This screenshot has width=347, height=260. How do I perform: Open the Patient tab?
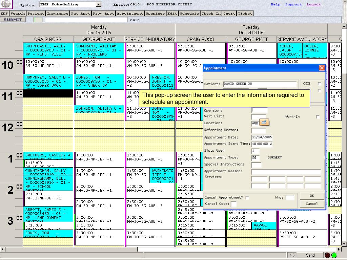pos(36,14)
